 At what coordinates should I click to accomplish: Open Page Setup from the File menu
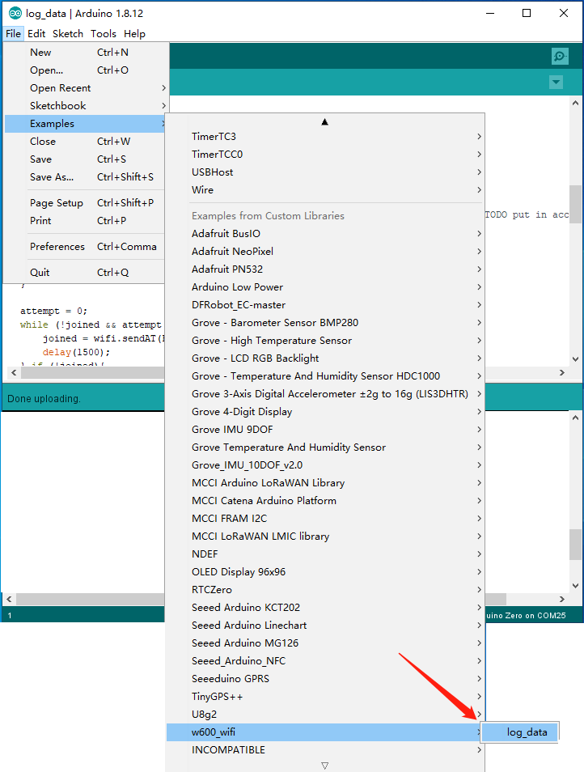pos(85,203)
